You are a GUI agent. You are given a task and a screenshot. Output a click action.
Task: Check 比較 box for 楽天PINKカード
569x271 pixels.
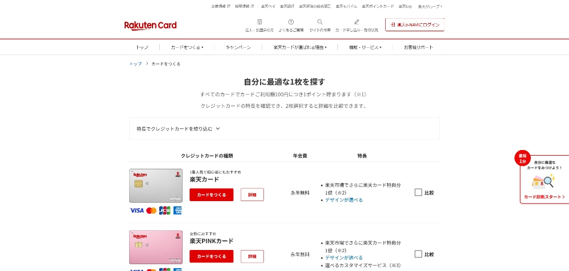[x=418, y=254]
